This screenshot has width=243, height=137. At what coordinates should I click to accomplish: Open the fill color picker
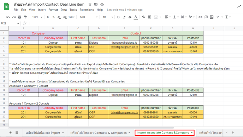[143, 17]
